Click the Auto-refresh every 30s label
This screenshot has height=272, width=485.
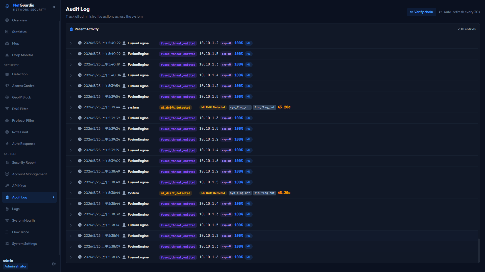point(462,12)
